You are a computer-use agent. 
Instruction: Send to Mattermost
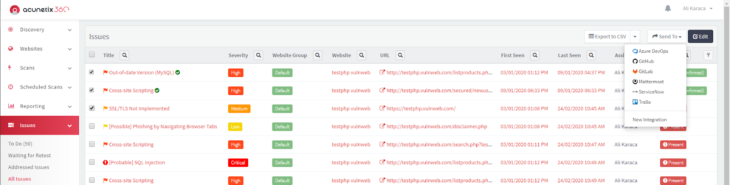[648, 82]
